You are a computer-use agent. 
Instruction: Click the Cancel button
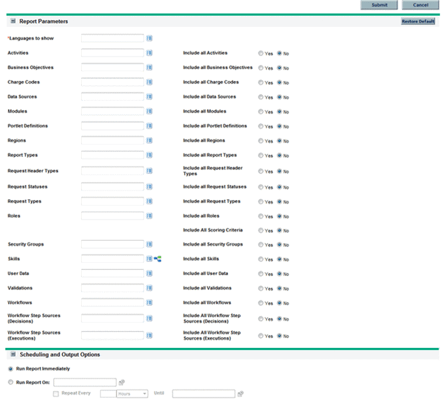point(420,5)
